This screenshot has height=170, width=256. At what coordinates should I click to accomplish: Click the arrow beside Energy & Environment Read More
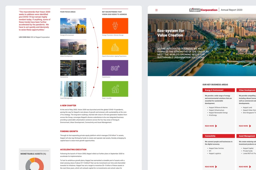point(216,126)
